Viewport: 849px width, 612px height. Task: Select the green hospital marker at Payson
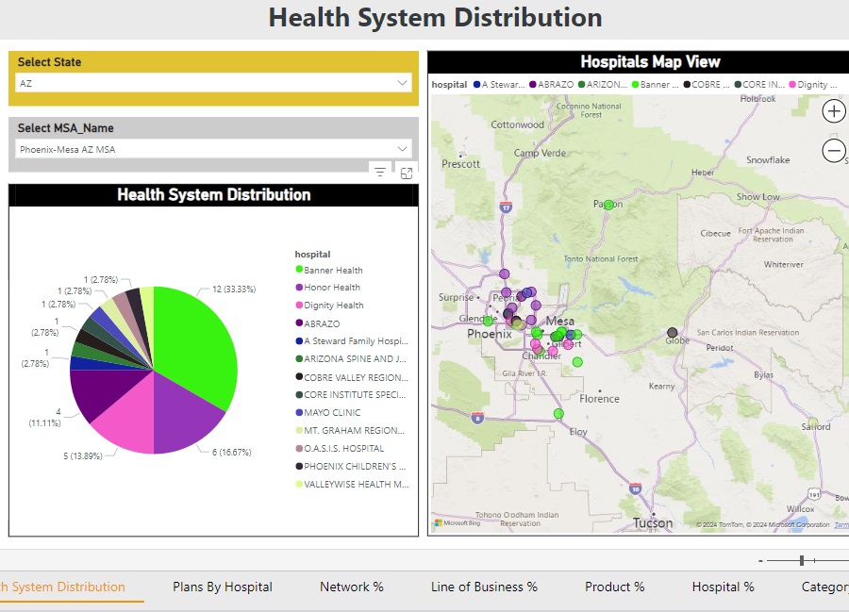608,205
